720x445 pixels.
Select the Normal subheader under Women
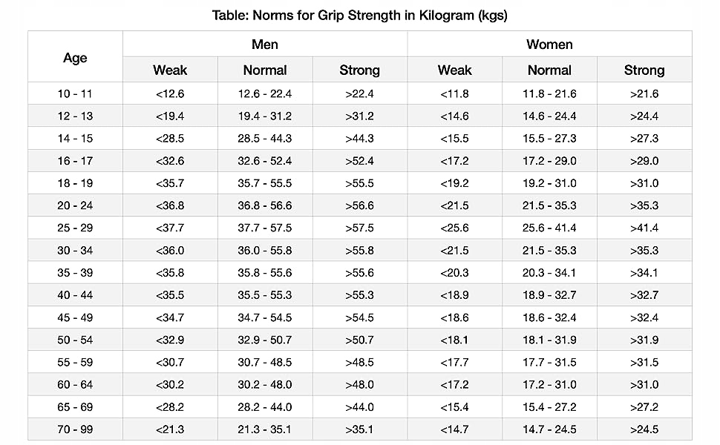pos(549,70)
